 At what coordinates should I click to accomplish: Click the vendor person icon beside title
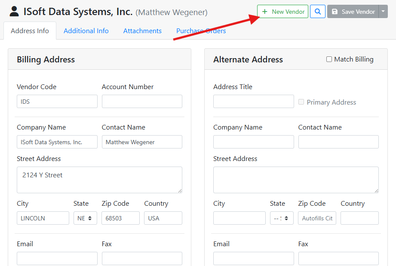click(x=14, y=12)
